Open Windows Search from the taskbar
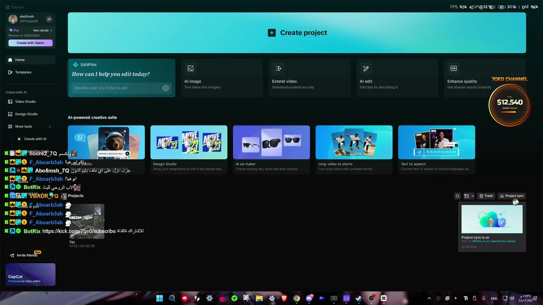This screenshot has width=543, height=305. tap(172, 298)
